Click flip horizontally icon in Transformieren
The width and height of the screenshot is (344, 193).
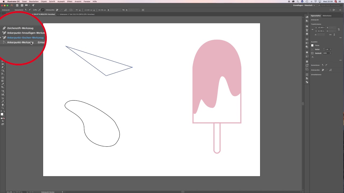tap(330, 35)
